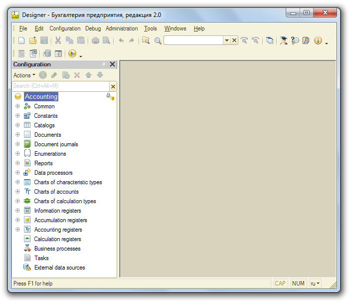Open the Debug menu
The width and height of the screenshot is (349, 301).
click(x=93, y=28)
